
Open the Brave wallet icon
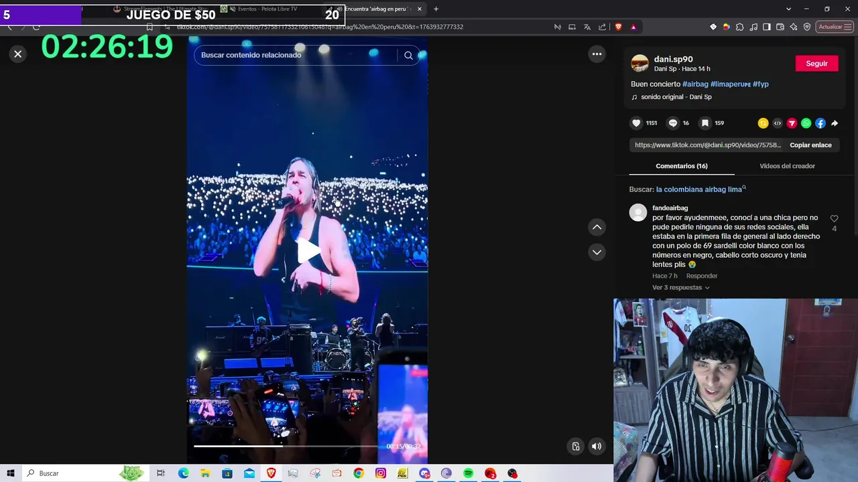tap(780, 27)
